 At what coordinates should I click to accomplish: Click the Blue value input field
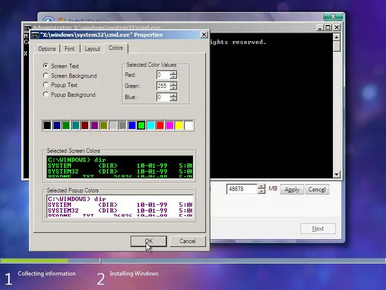163,97
